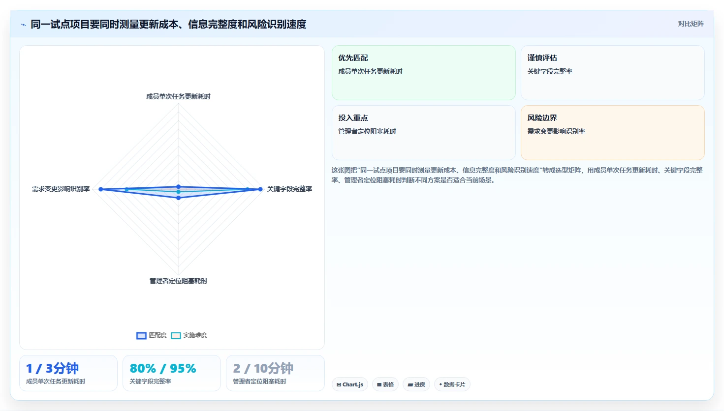Select the 投入重点 card

point(423,133)
